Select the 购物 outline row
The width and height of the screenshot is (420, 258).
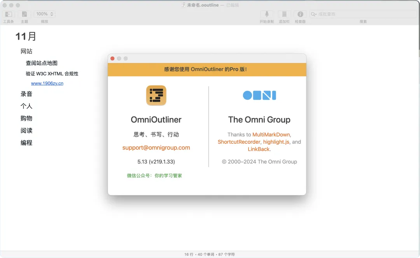pyautogui.click(x=26, y=118)
